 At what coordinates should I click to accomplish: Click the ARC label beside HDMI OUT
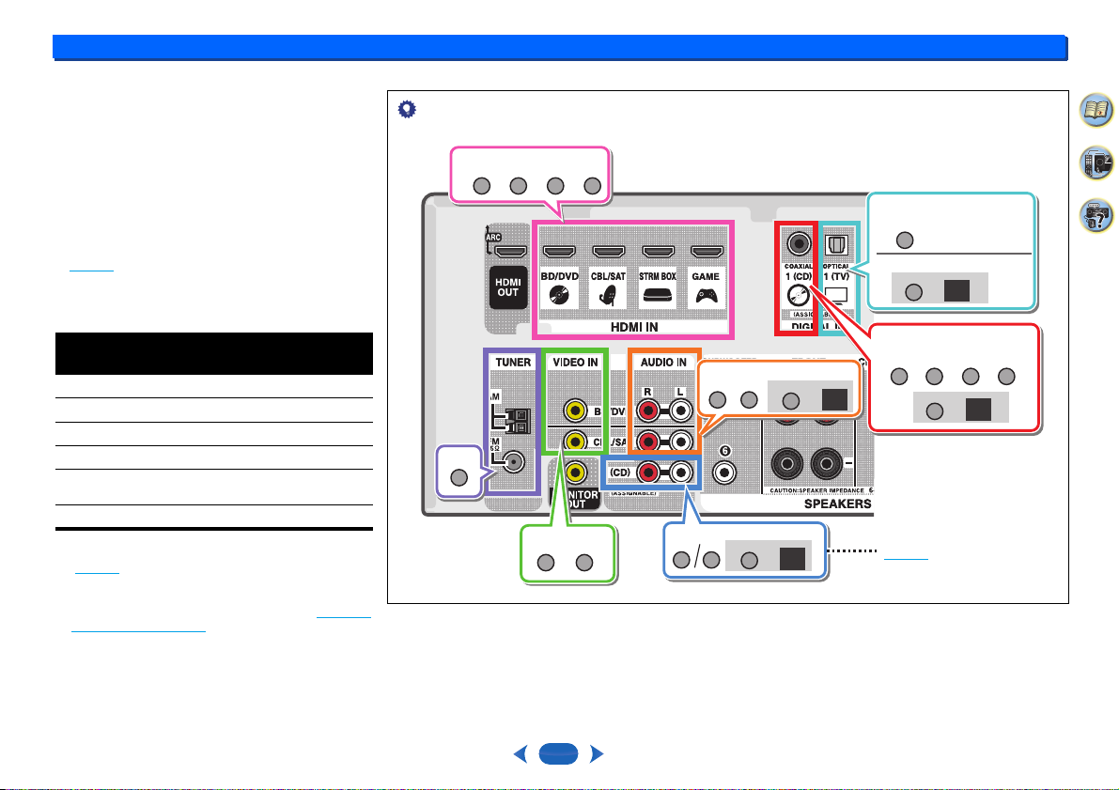493,238
